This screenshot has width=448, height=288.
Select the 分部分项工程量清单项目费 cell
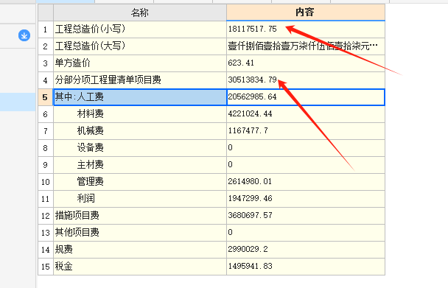[x=140, y=80]
